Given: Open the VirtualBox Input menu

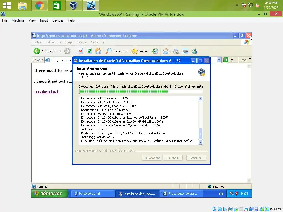Looking at the screenshot, I should 44,20.
